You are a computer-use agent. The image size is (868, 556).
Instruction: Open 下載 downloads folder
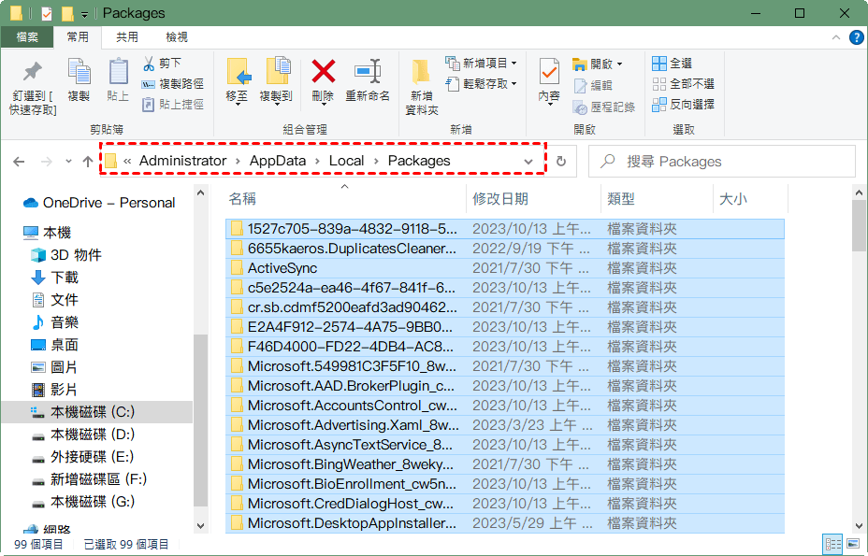tap(54, 278)
